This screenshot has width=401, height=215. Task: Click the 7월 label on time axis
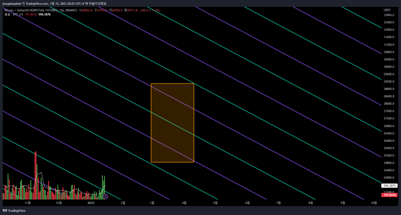278,203
